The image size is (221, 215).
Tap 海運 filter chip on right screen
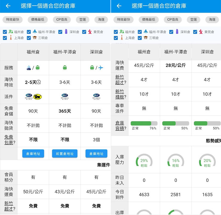212,19
